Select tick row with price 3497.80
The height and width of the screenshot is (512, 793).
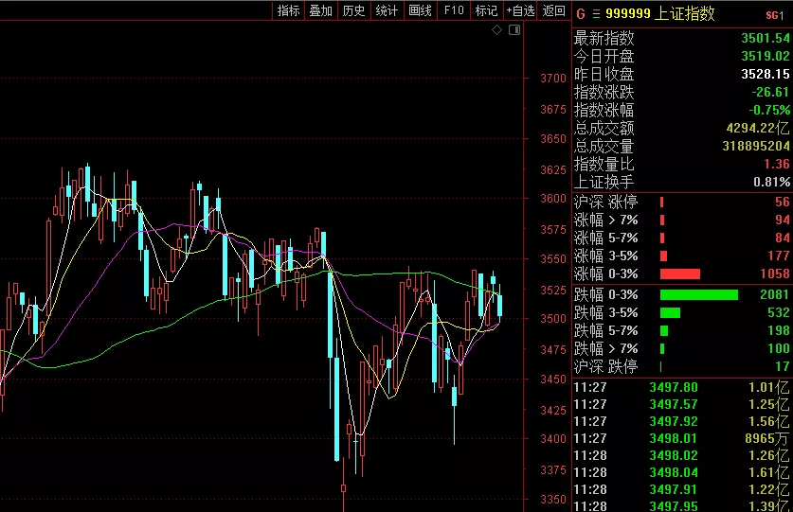click(682, 388)
